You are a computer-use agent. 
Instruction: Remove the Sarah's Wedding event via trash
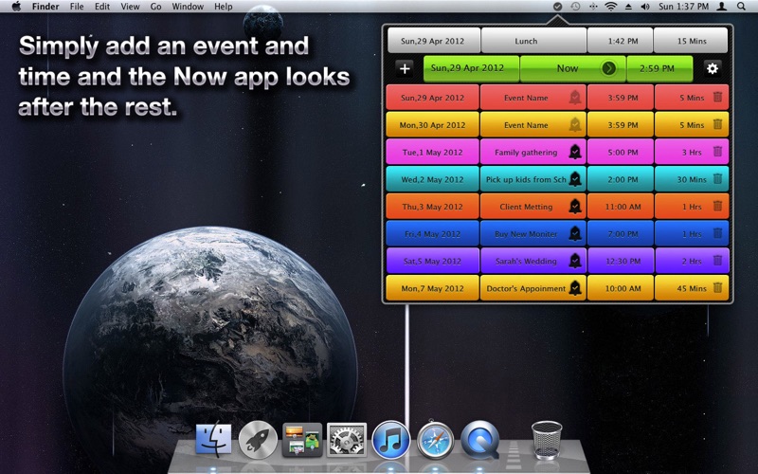pos(717,261)
